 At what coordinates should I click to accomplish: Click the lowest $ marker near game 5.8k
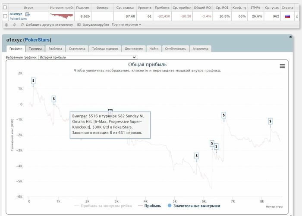[196, 156]
